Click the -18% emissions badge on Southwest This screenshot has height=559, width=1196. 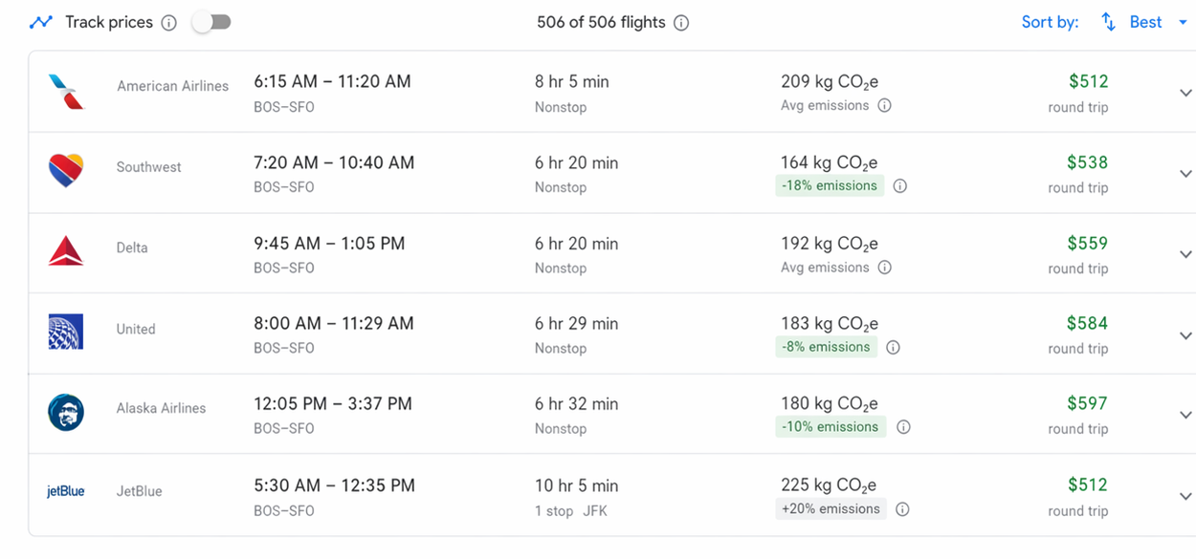tap(829, 185)
